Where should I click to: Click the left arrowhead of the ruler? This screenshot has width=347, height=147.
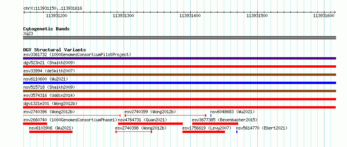[24, 12]
